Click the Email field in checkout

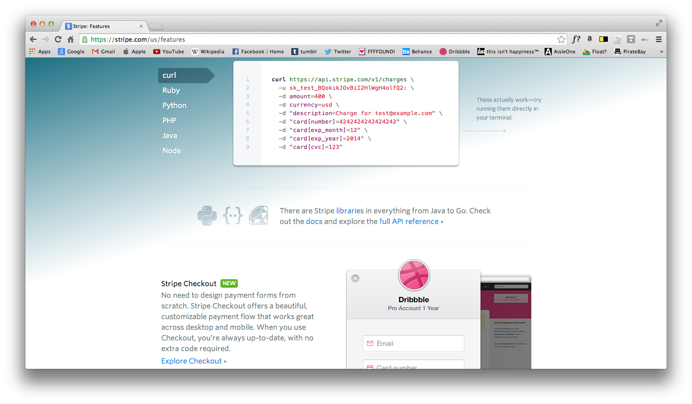(x=414, y=344)
